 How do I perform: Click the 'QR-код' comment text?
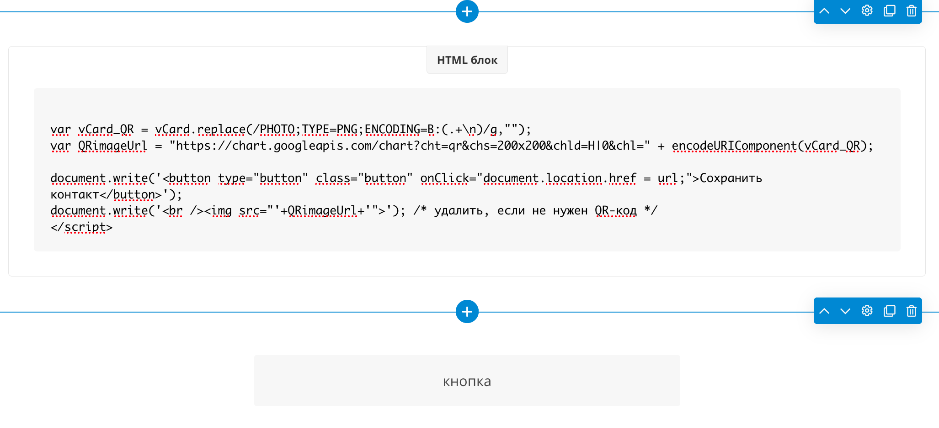point(615,211)
